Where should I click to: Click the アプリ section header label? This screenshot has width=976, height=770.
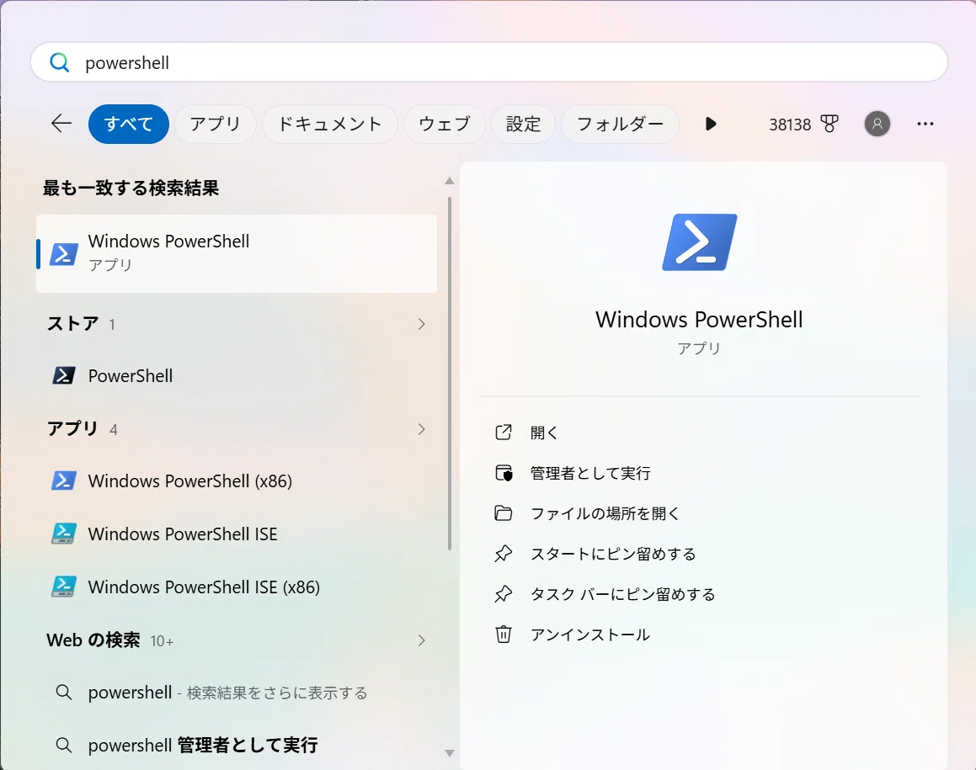72,428
